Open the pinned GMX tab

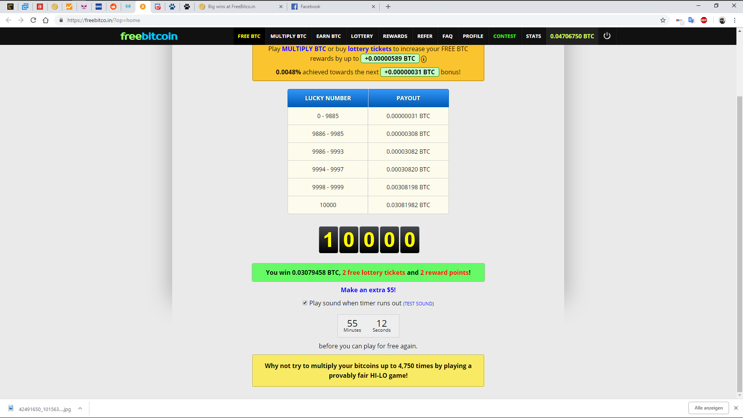click(99, 7)
